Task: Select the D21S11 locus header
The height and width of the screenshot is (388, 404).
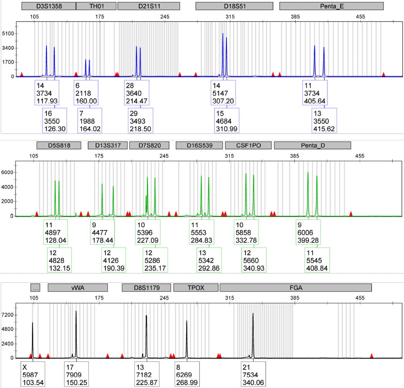Action: (149, 6)
